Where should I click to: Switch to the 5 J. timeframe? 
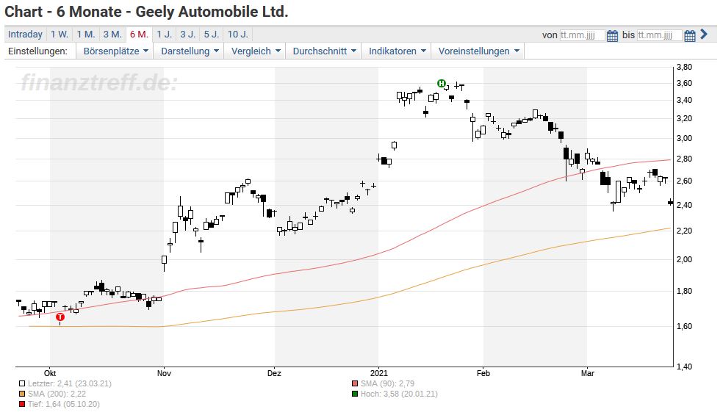[x=212, y=34]
